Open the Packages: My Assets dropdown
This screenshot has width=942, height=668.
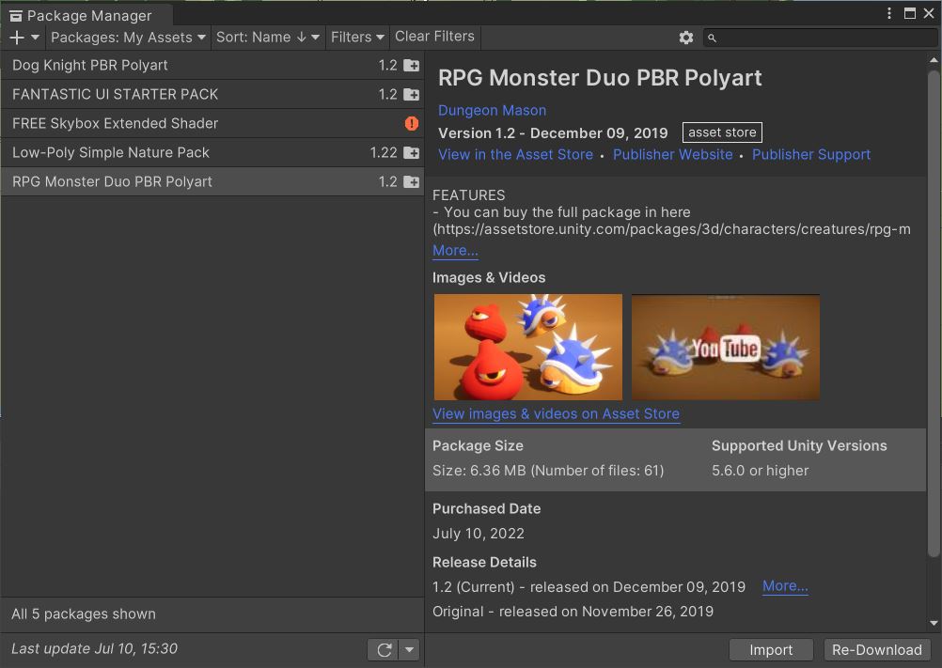[128, 38]
